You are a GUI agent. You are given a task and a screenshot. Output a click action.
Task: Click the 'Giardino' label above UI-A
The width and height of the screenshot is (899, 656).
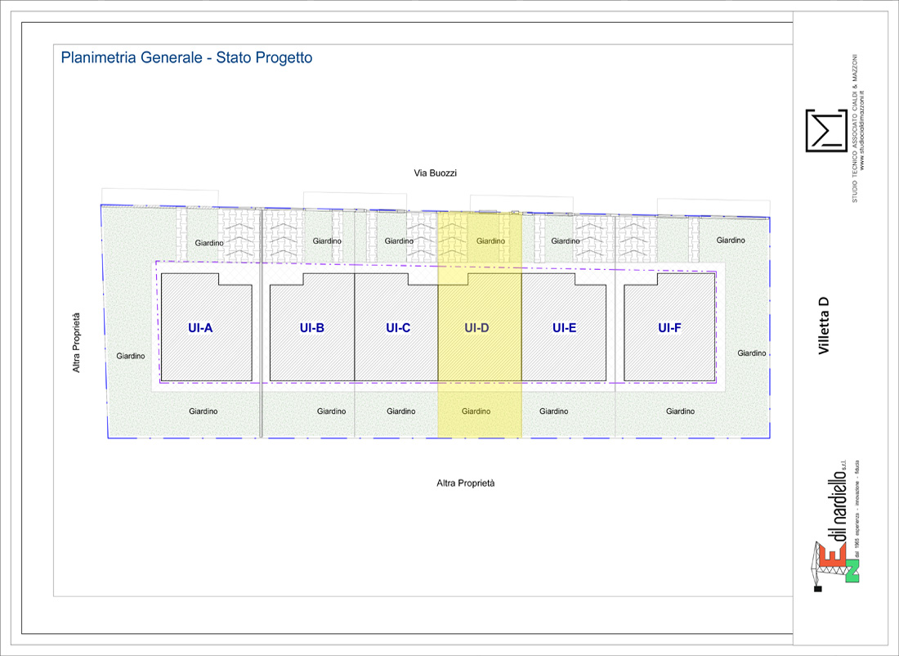coord(209,244)
